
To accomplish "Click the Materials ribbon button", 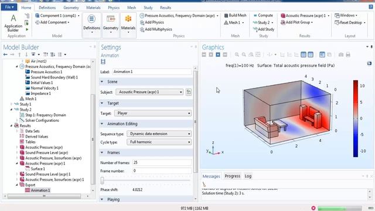I will pyautogui.click(x=128, y=25).
